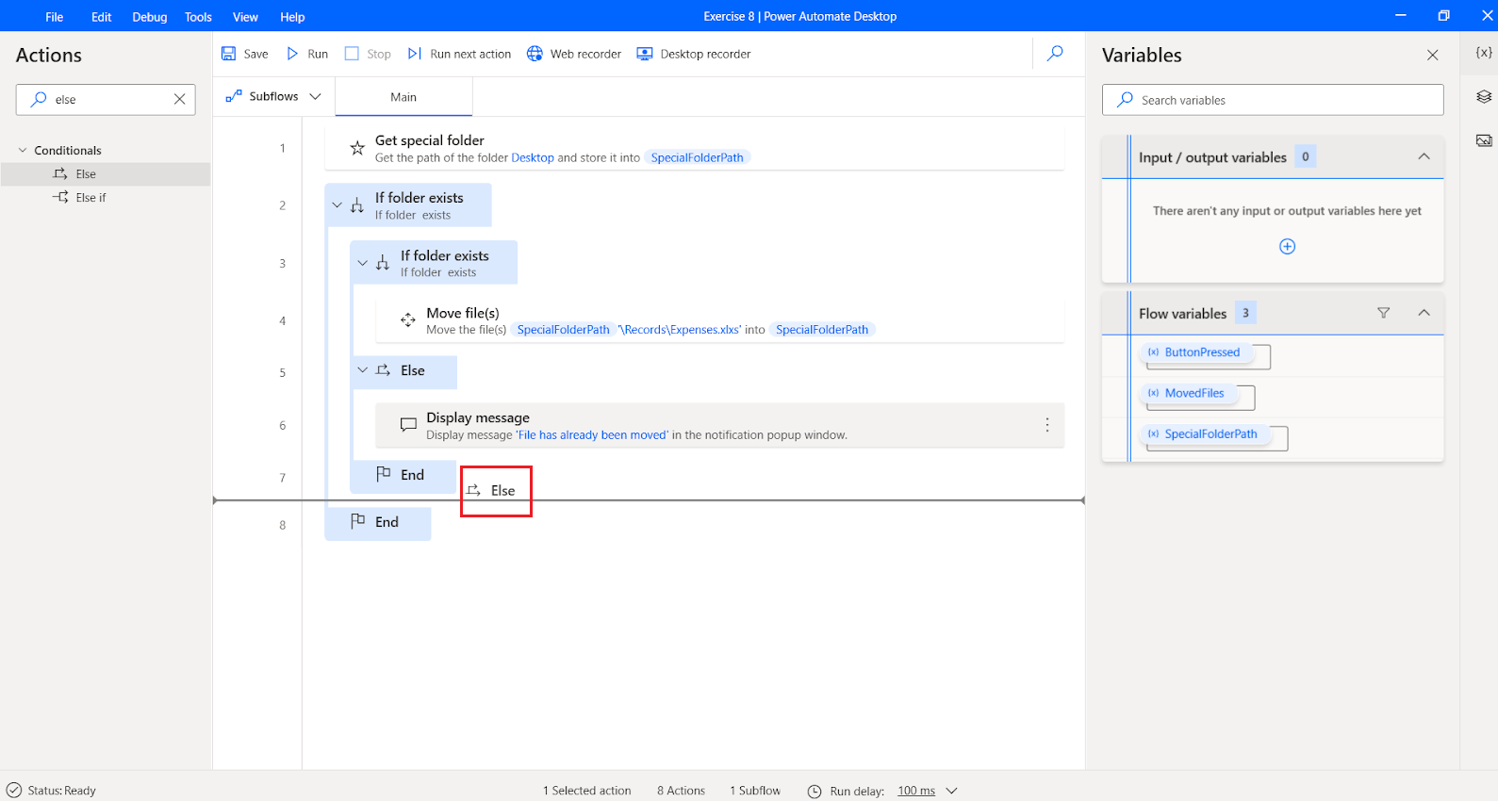Click the 'File has already been moved' message link

coord(592,434)
